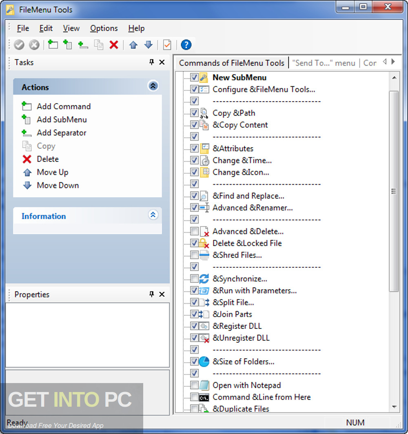408x434 pixels.
Task: Select the &Copy Content command row
Action: 240,125
